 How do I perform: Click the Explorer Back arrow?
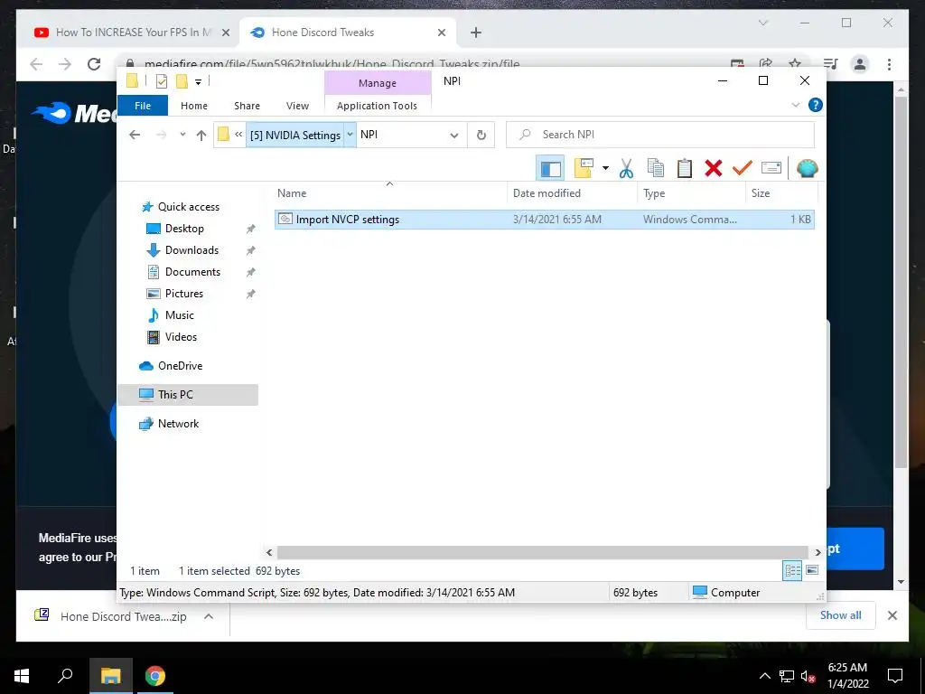[x=135, y=136]
